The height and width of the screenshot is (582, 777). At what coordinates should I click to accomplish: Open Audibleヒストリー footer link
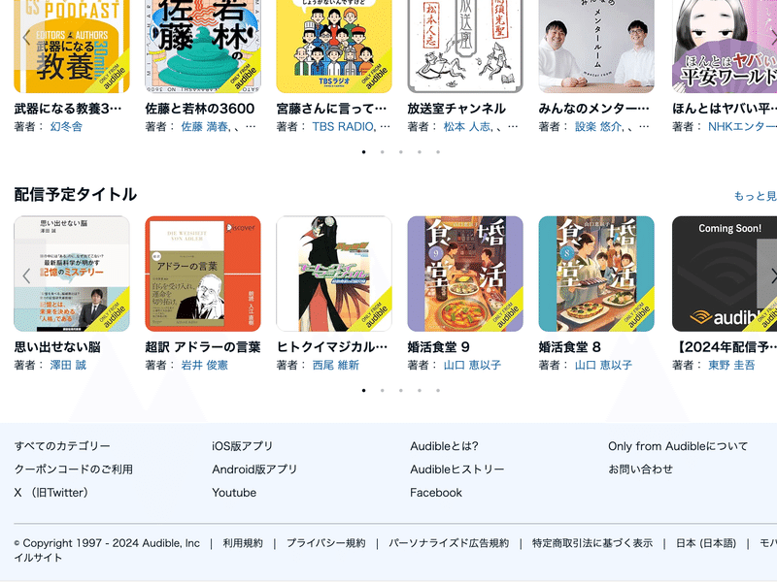point(456,469)
